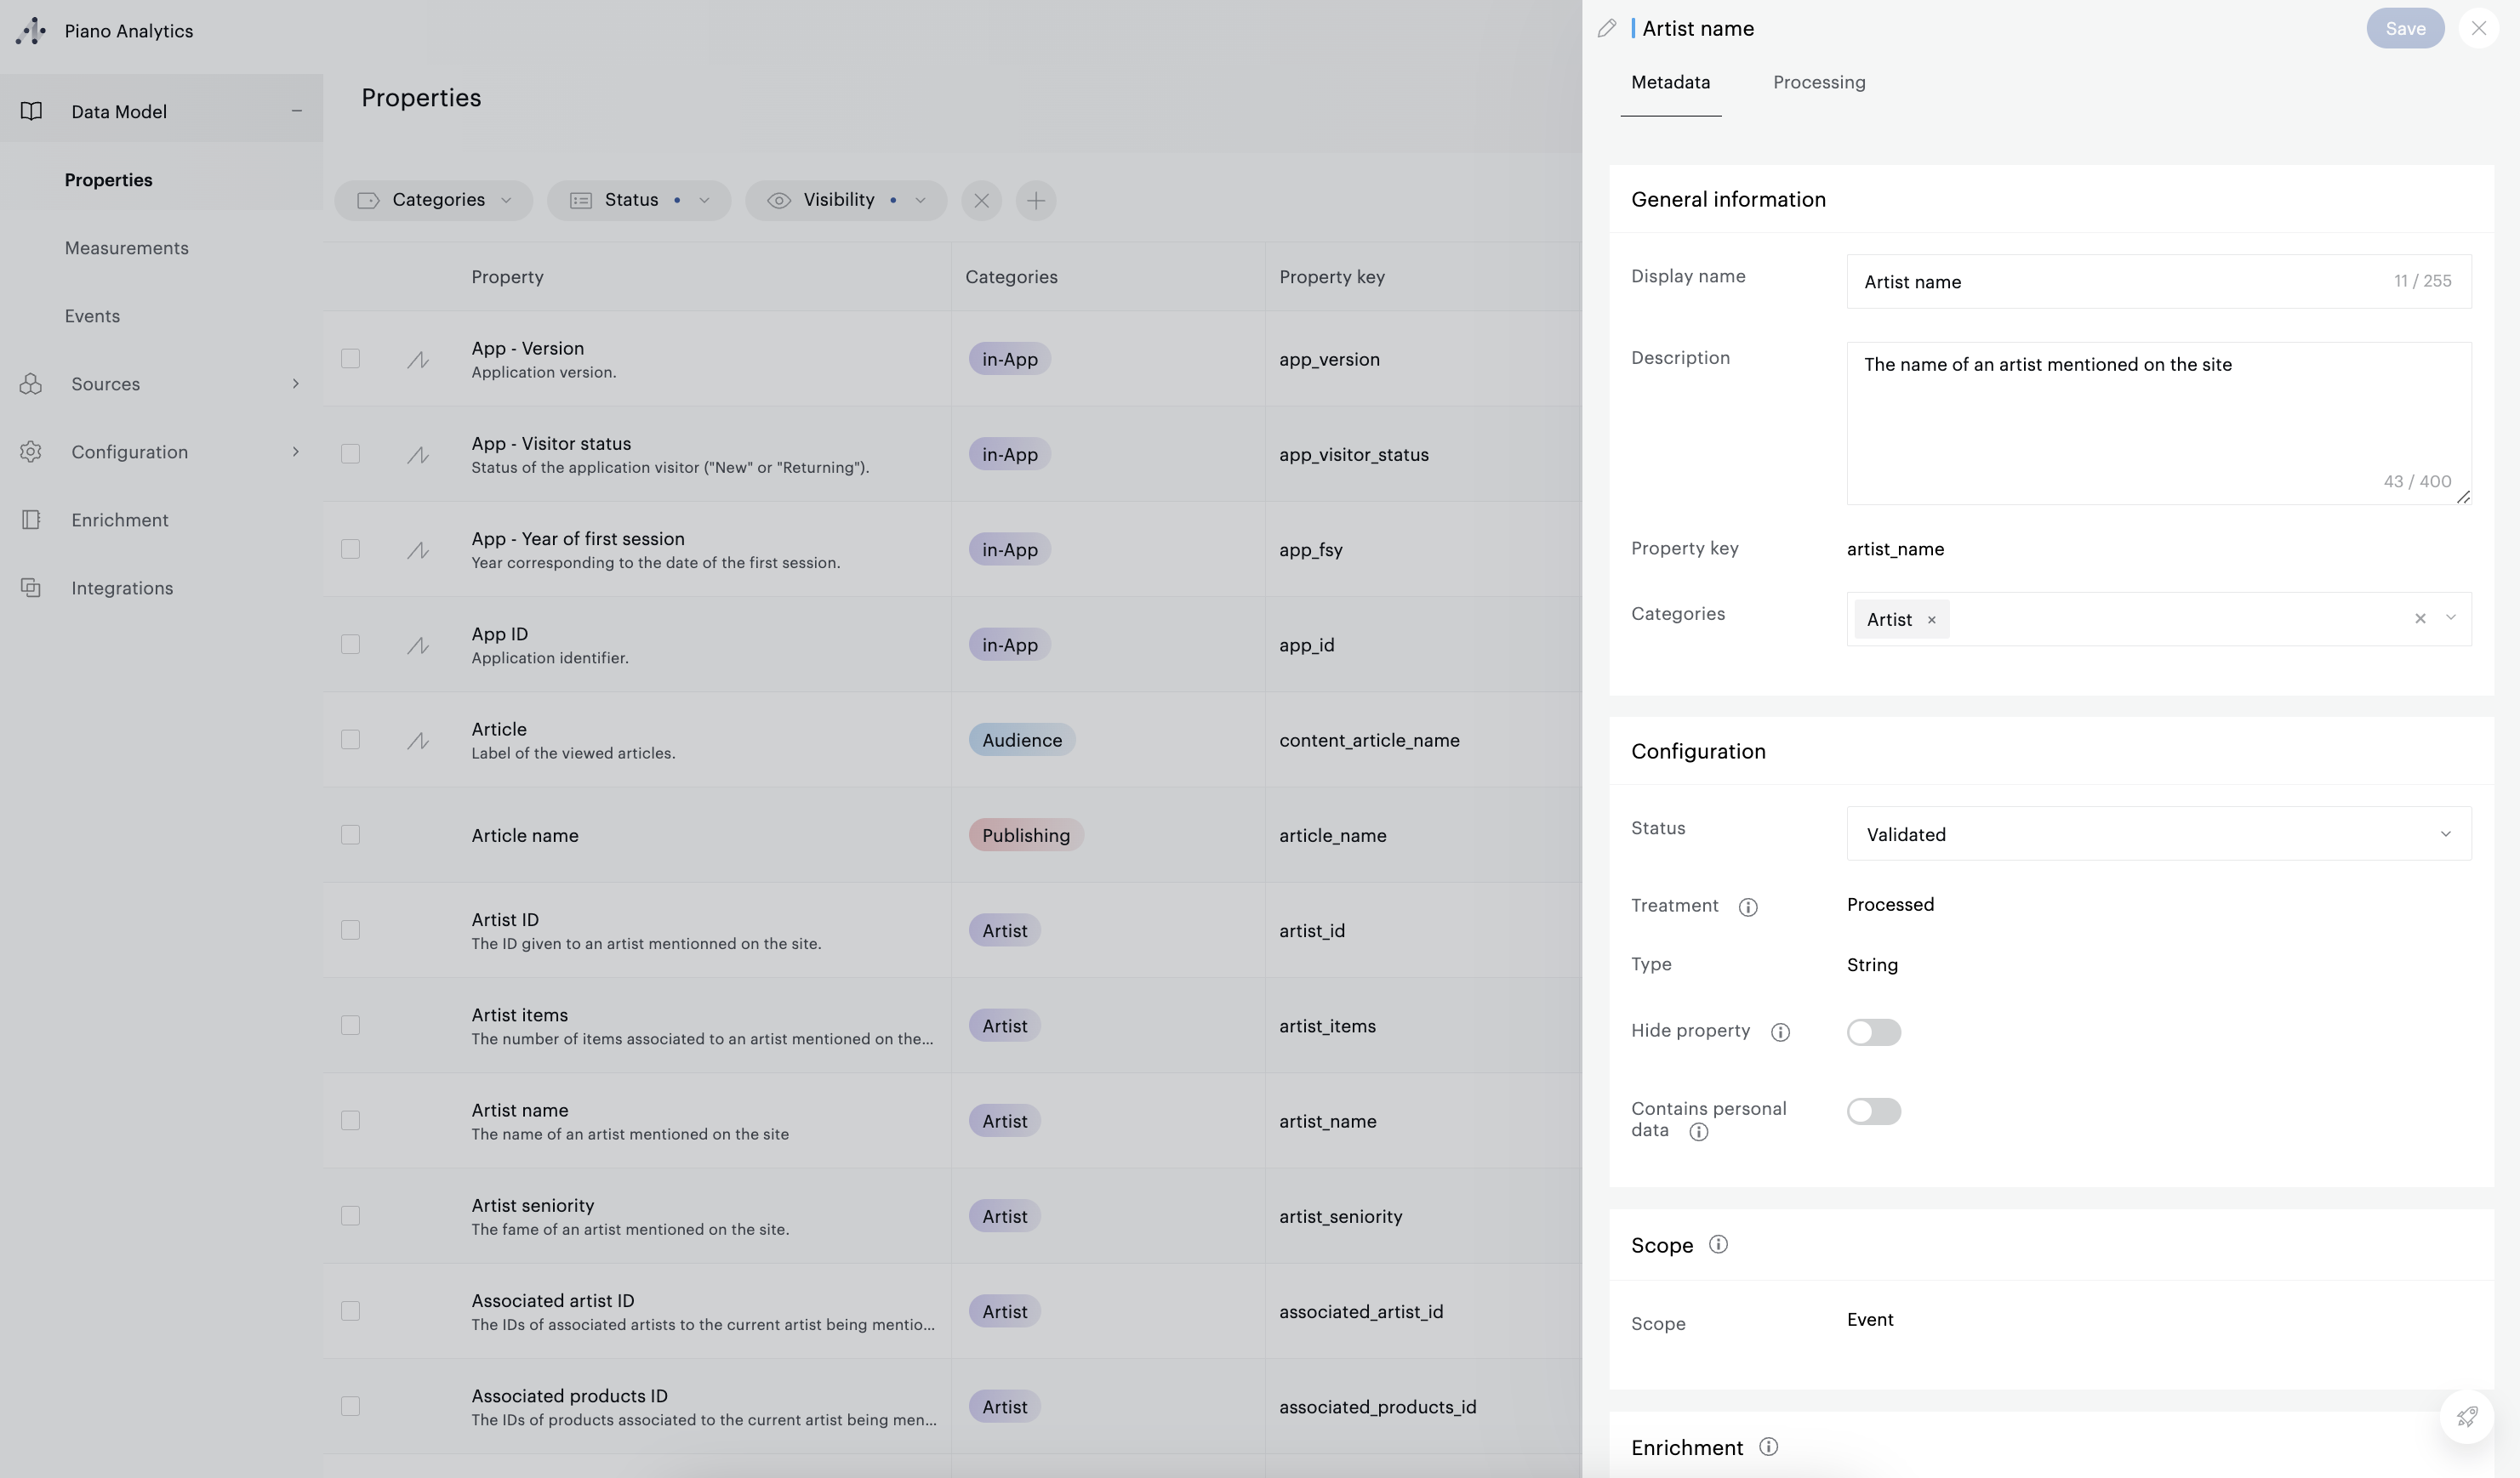Open the Visibility filter dropdown
The height and width of the screenshot is (1478, 2520).
point(846,200)
